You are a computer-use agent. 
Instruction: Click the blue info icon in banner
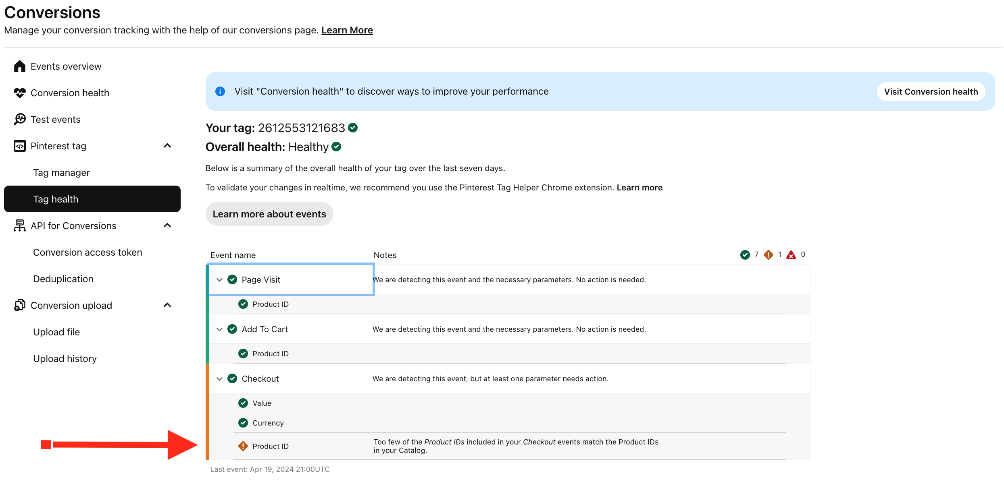click(220, 91)
